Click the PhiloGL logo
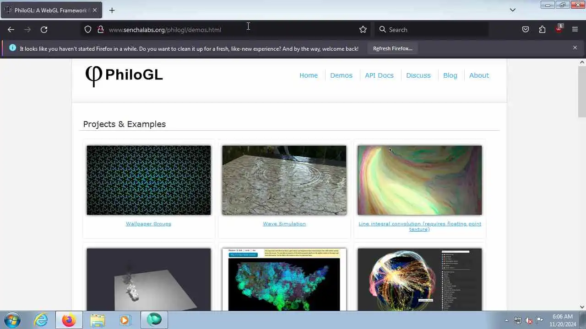 [x=124, y=75]
